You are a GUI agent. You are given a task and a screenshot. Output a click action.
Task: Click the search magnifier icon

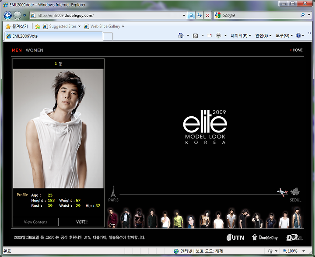coord(302,15)
